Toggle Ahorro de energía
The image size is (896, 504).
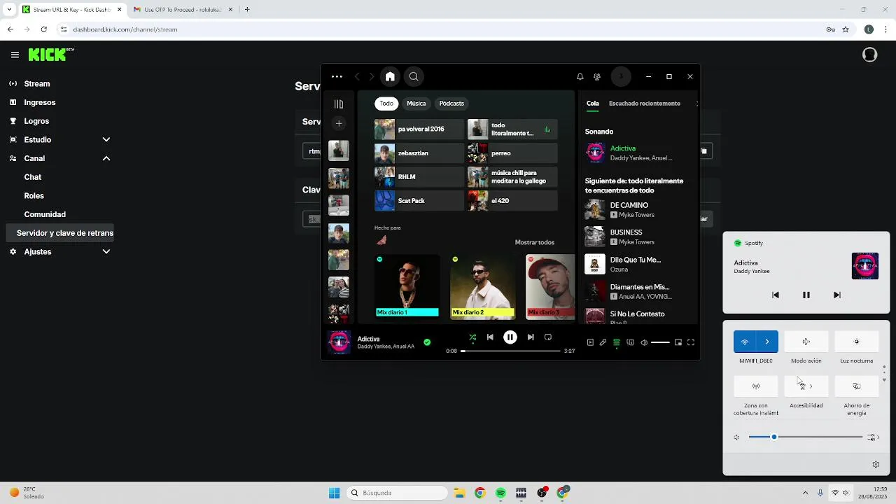click(857, 386)
